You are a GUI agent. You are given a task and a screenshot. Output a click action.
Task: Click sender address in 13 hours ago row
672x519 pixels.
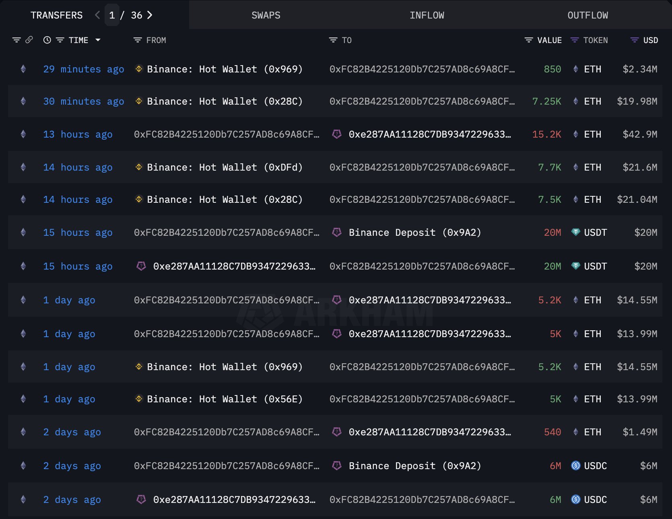tap(227, 134)
